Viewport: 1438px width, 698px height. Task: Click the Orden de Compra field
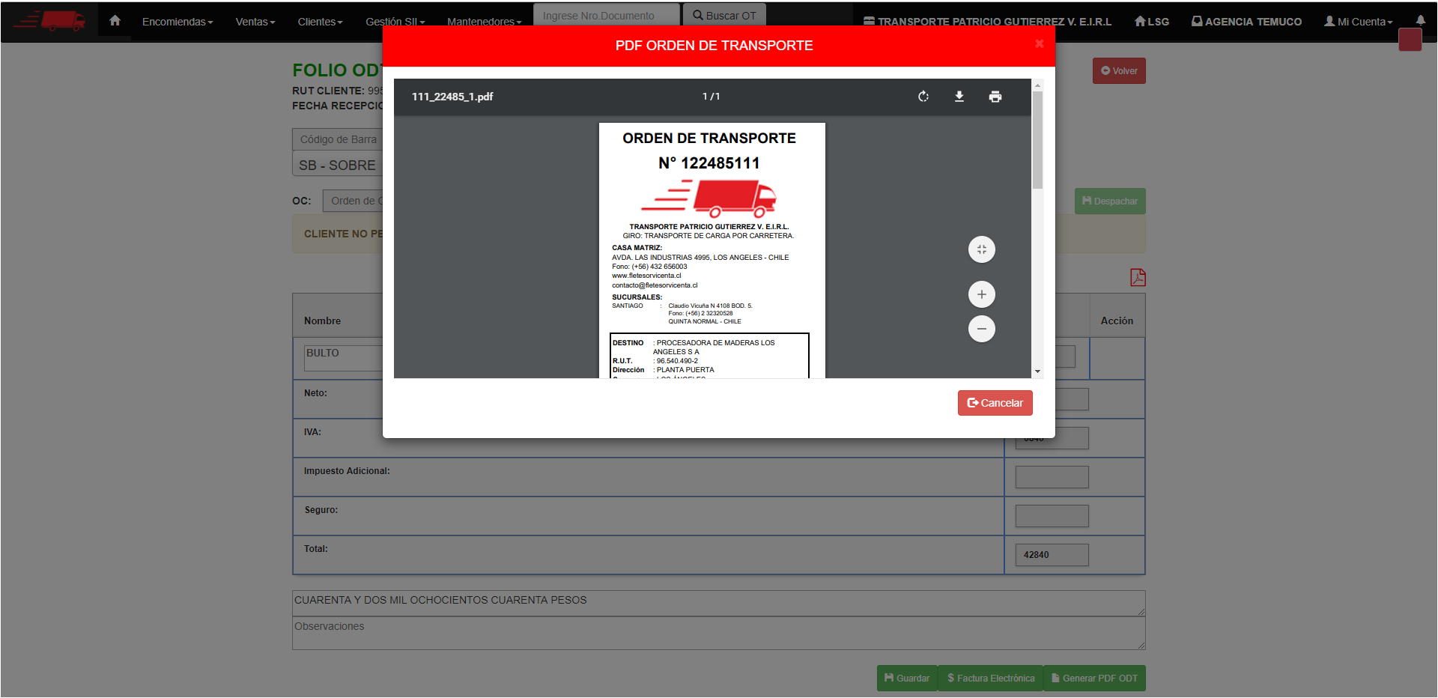[x=354, y=201]
